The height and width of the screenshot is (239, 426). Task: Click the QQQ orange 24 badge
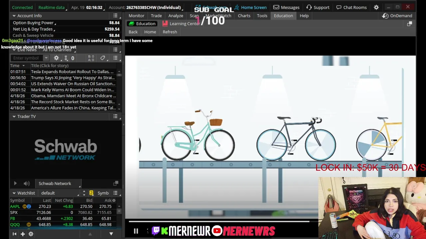tap(29, 225)
